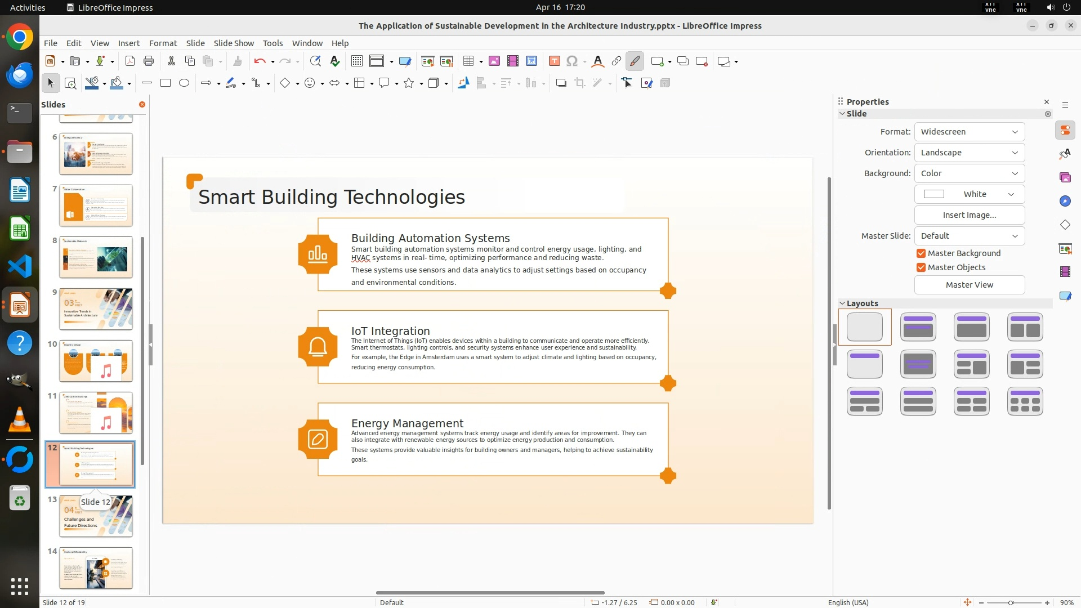Click the Insert Table icon
Image resolution: width=1081 pixels, height=608 pixels.
coord(468,61)
